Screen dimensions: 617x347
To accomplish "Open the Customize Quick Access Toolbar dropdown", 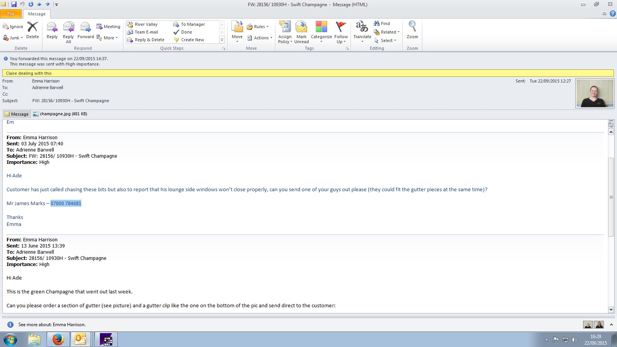I will pyautogui.click(x=56, y=5).
